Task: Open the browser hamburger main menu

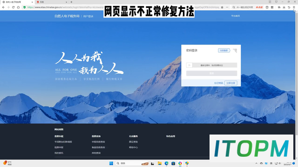Action: (x=294, y=7)
